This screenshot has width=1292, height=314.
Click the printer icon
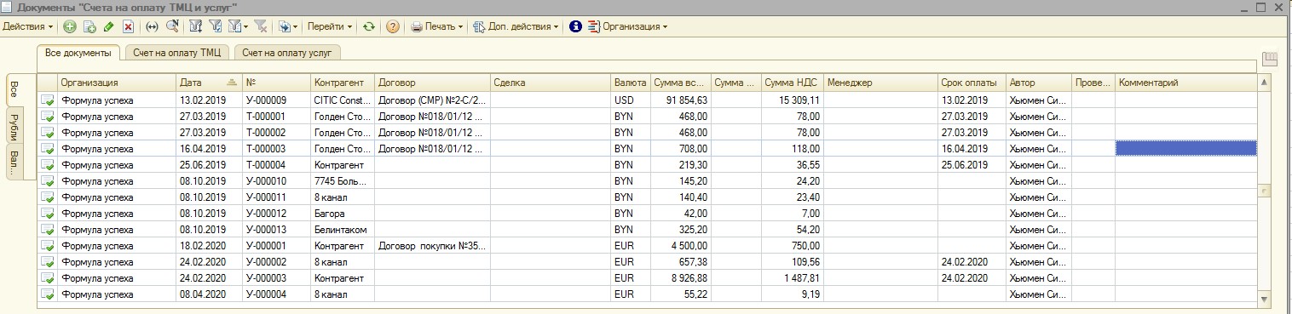click(417, 26)
